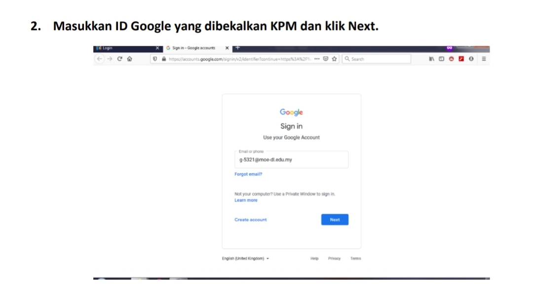Screen dimensions: 533x298
Task: Click the Email or phone input field
Action: click(x=291, y=159)
